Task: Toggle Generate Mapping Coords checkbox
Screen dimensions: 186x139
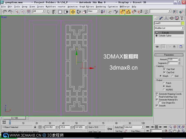Action: 157,94
